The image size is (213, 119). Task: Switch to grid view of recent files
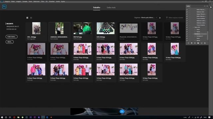[27, 18]
